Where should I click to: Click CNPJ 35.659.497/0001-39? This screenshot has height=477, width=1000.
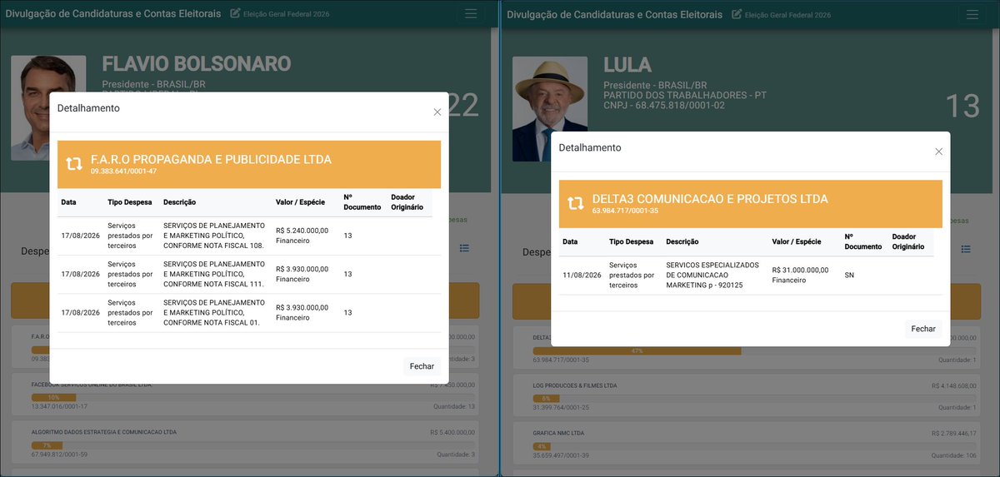point(561,455)
